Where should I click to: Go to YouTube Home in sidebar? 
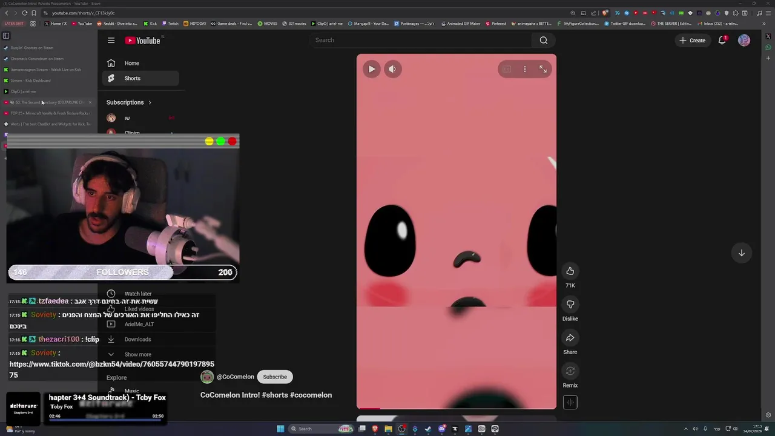[140, 63]
